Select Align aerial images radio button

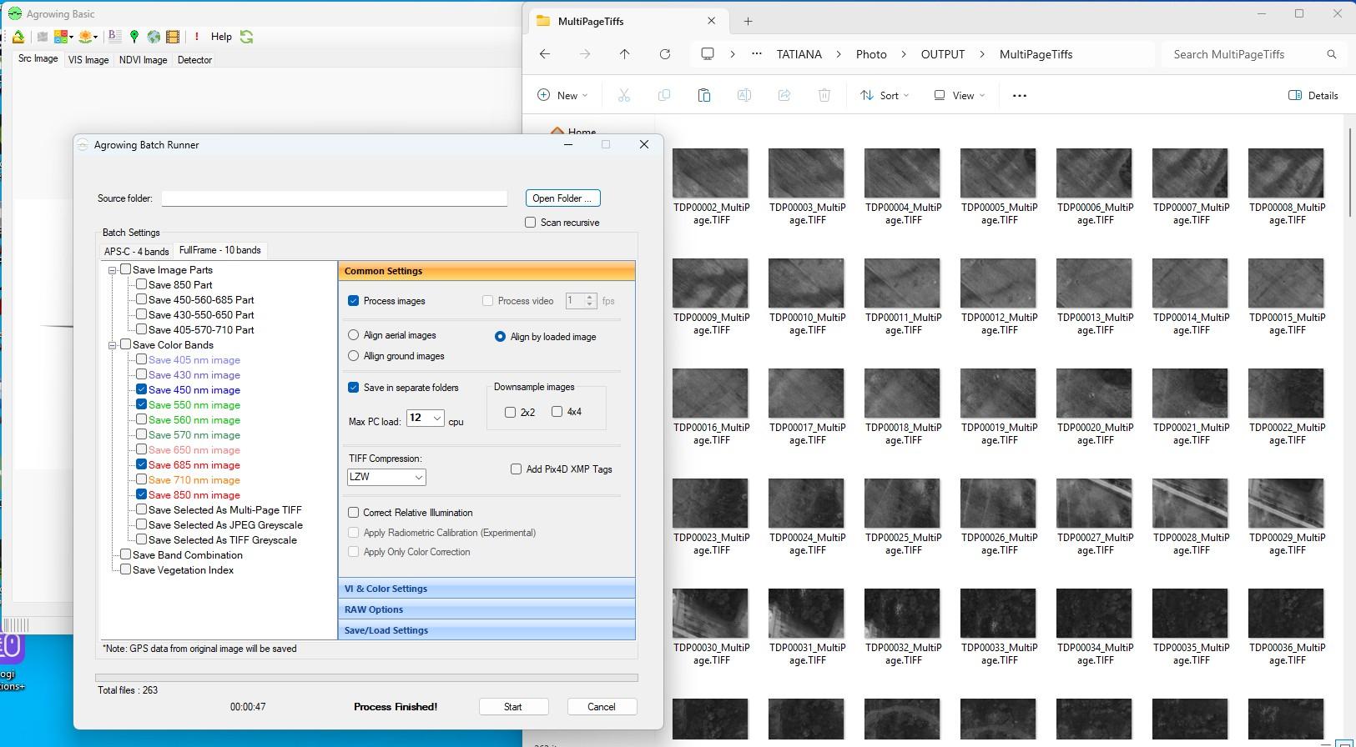click(353, 335)
